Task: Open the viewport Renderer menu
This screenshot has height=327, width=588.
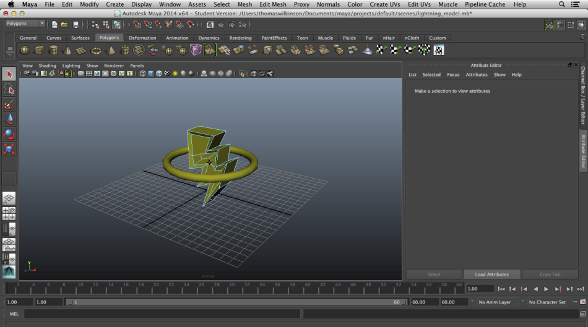Action: 114,66
